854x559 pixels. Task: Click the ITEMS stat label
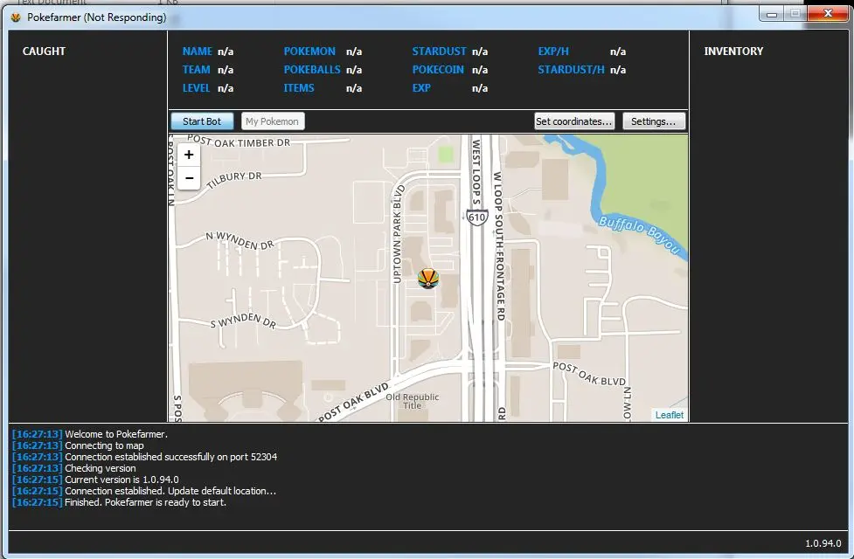coord(298,88)
